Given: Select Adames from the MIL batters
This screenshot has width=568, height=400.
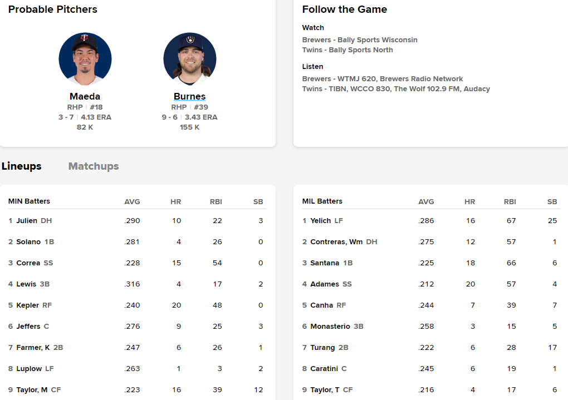Looking at the screenshot, I should (325, 284).
